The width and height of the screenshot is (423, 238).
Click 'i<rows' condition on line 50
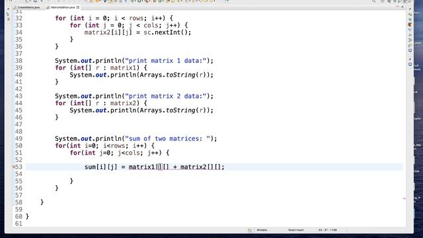click(x=114, y=145)
